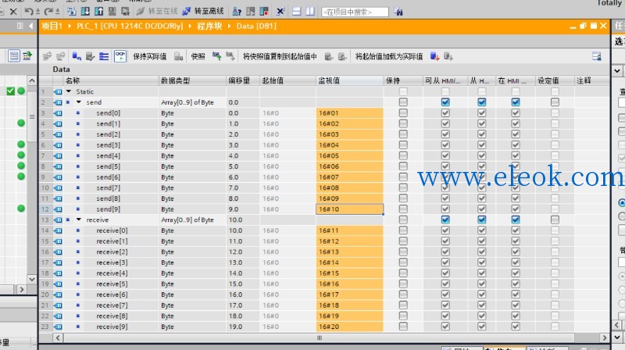625x350 pixels.
Task: Click the start runtime on PC icon
Action: point(126,12)
